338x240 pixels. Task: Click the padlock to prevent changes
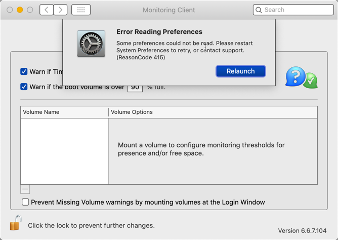click(16, 223)
